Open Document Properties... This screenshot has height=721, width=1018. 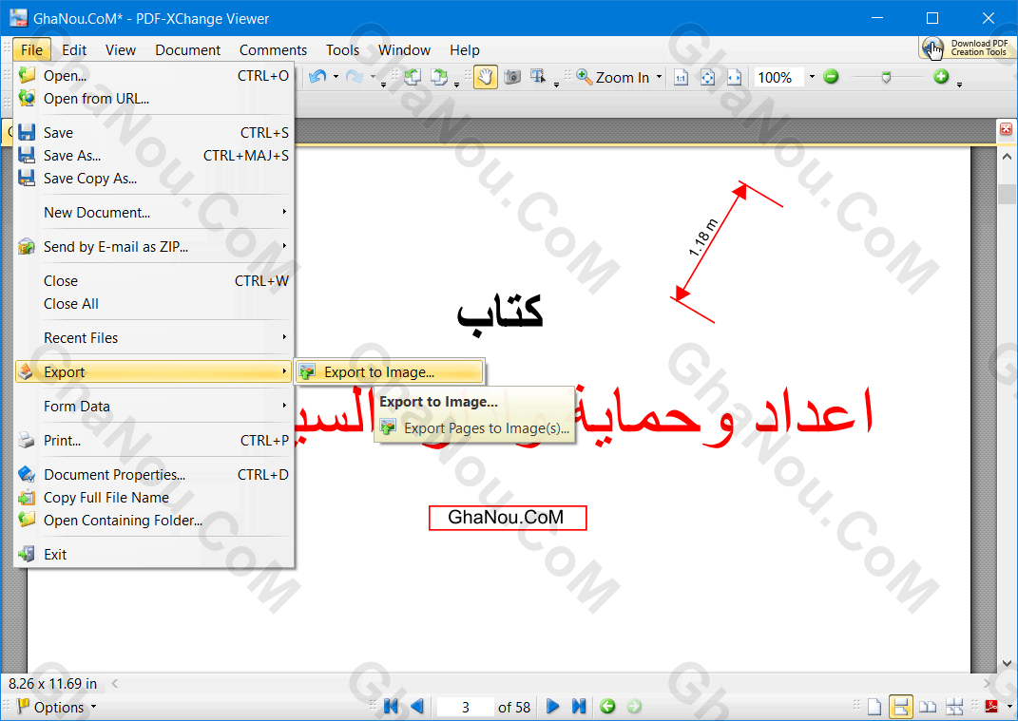[x=154, y=475]
